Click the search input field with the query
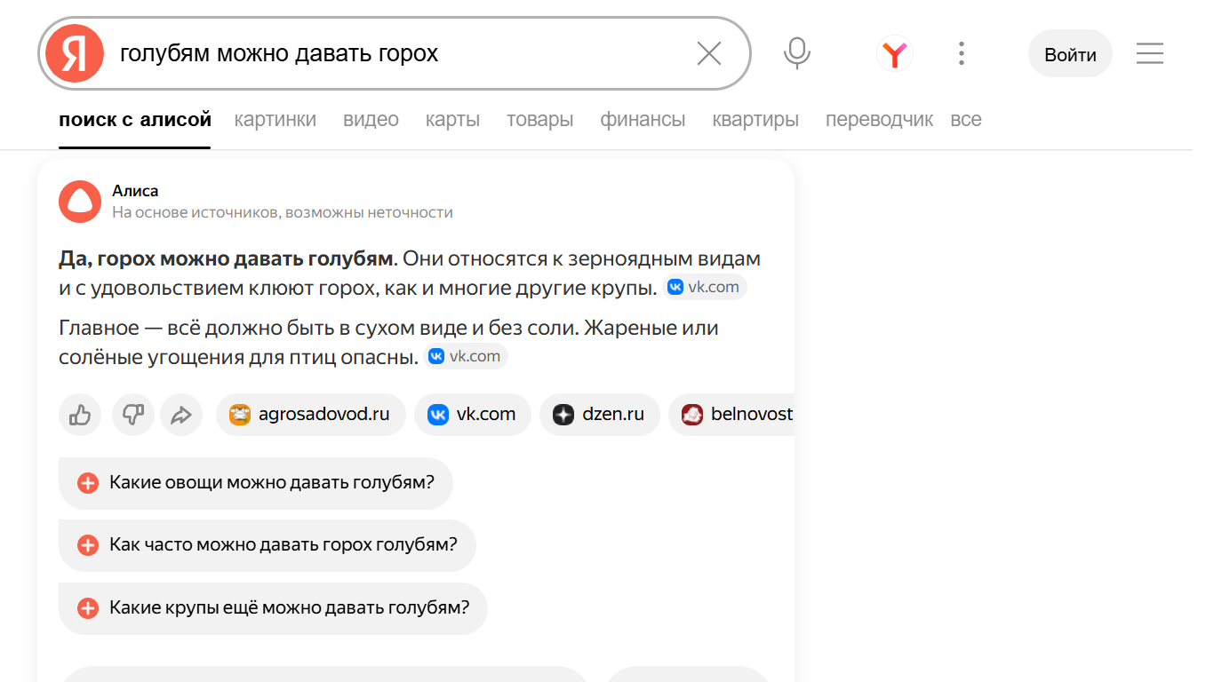1214x682 pixels. tap(400, 54)
